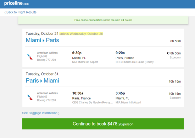The image size is (195, 138).
Task: Click American Airlines logo for Flight 62
Action: [x=30, y=57]
